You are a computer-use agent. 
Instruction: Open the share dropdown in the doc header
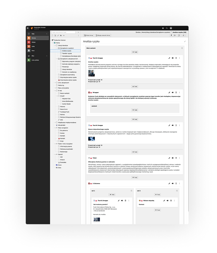184,35
